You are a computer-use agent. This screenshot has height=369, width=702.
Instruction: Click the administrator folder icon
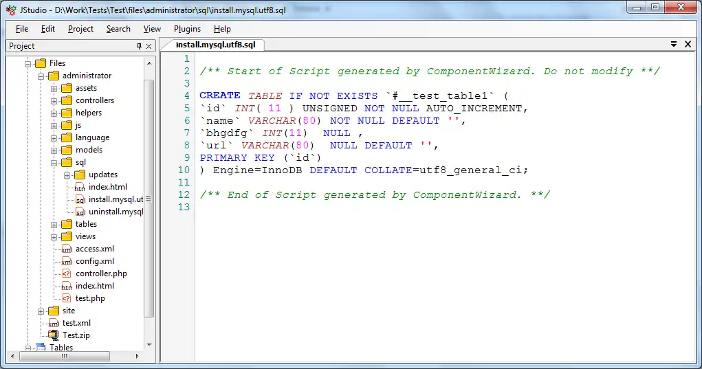coord(54,76)
